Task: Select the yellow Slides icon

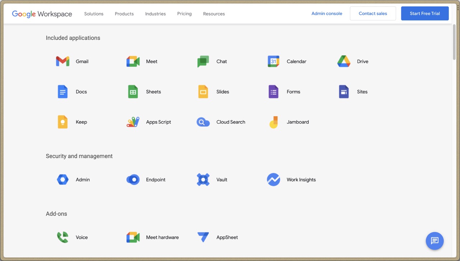Action: [x=203, y=92]
